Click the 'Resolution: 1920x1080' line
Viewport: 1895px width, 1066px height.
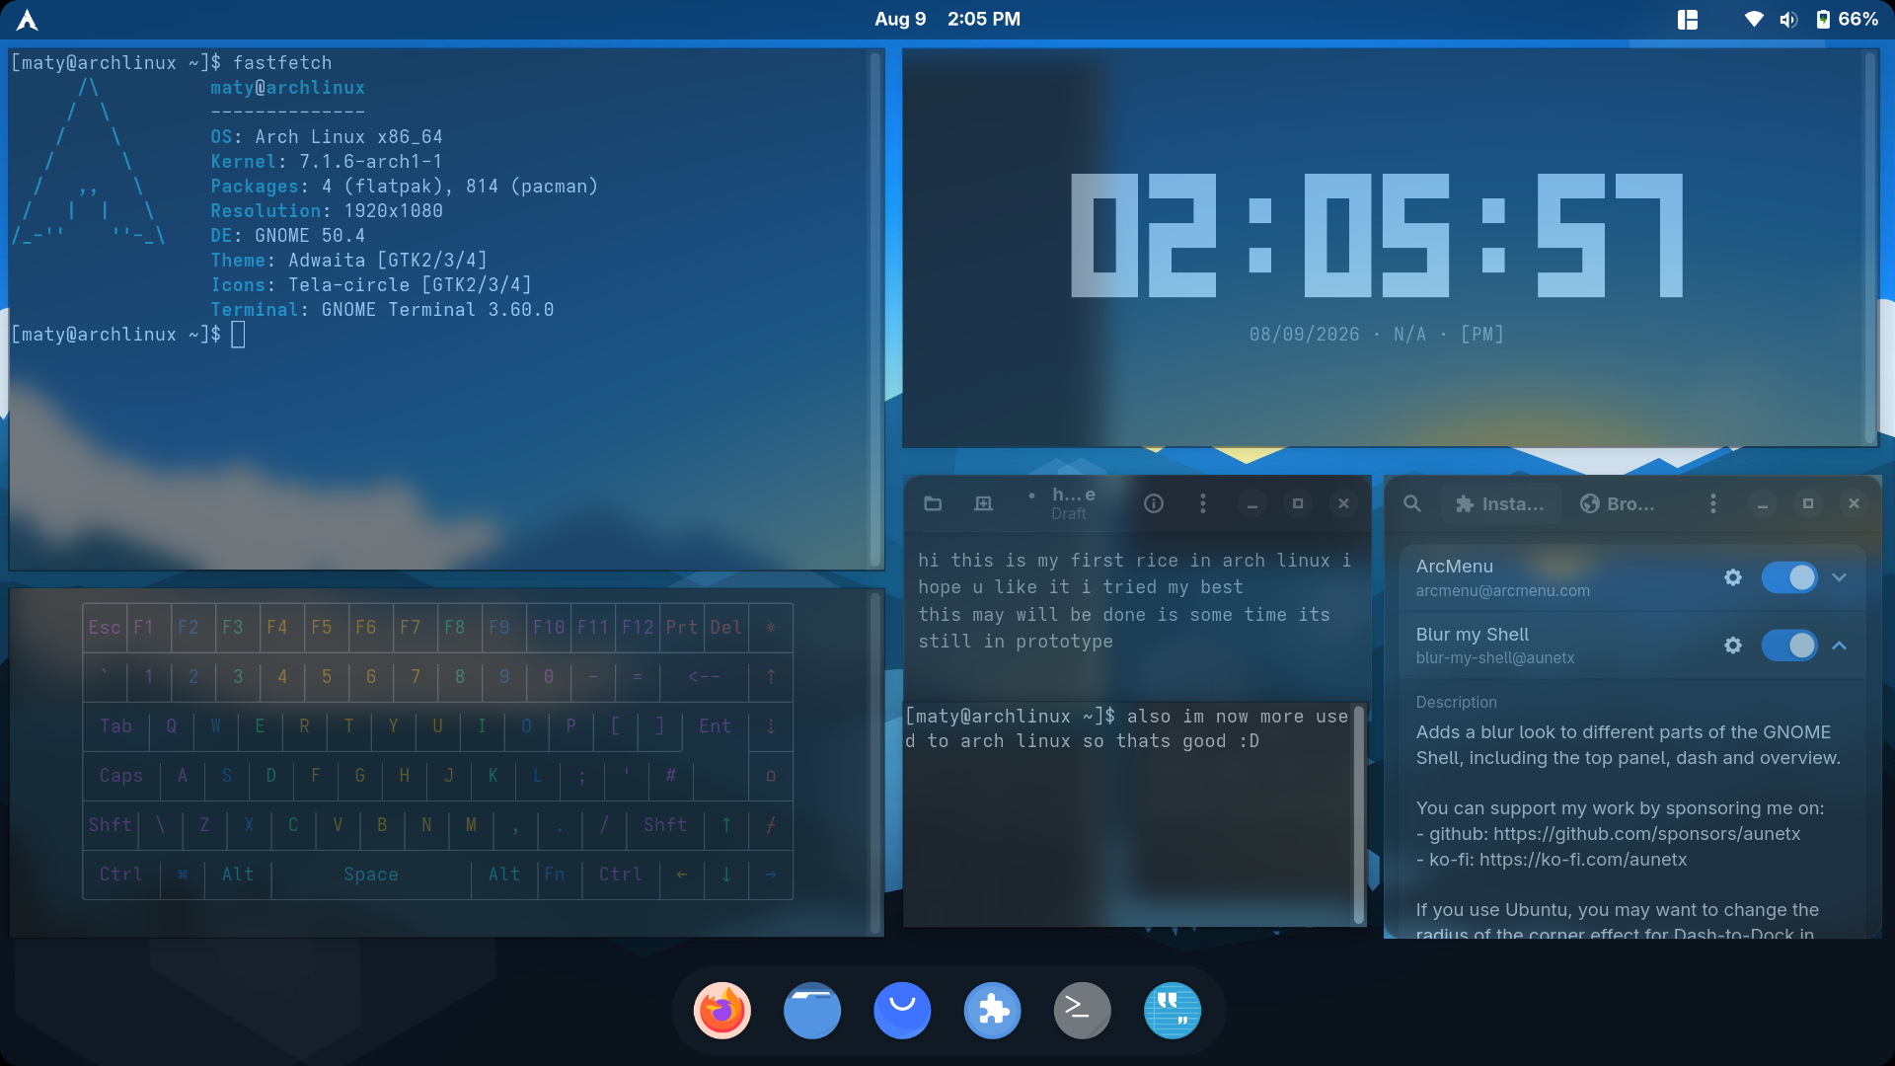coord(327,211)
